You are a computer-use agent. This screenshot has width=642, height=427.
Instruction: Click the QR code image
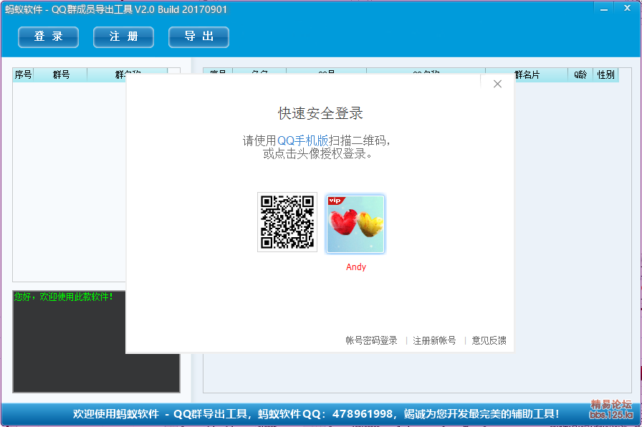point(287,222)
